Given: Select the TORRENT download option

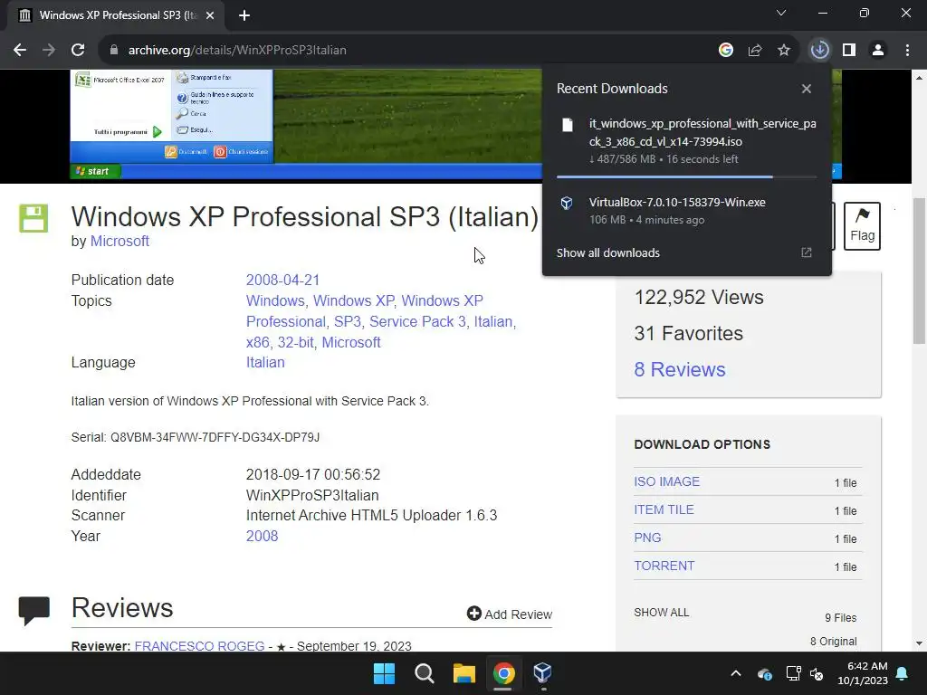Looking at the screenshot, I should tap(664, 566).
